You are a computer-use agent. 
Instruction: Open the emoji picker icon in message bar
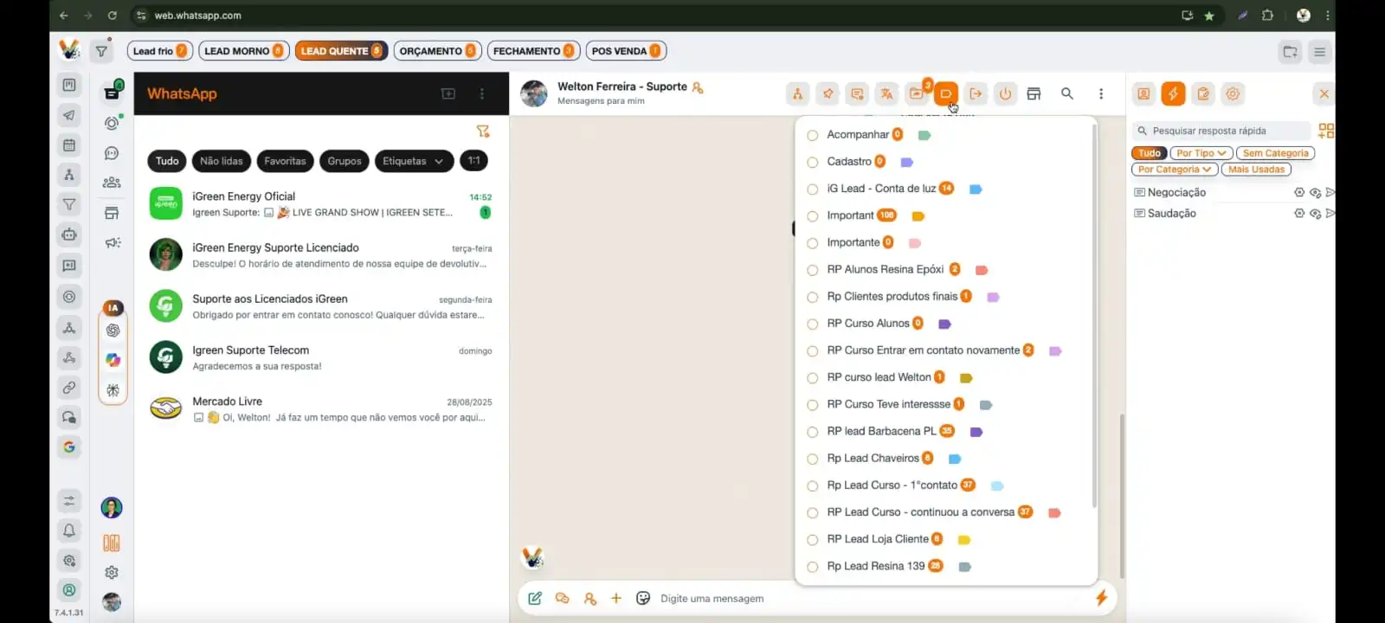coord(643,598)
